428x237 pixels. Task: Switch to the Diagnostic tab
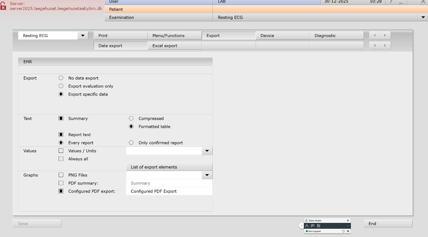tap(336, 36)
